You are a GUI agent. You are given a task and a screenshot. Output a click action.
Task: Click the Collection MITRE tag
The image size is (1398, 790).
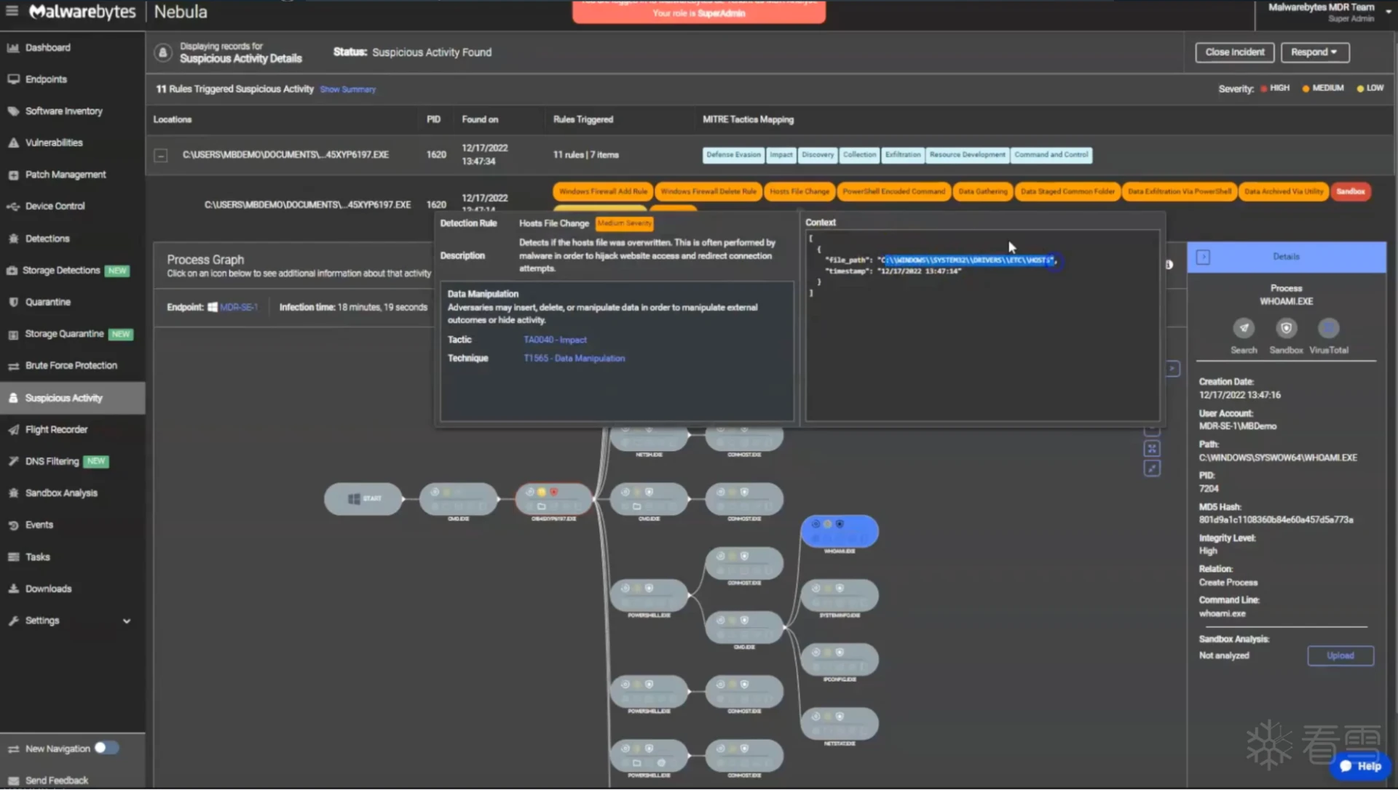coord(859,155)
